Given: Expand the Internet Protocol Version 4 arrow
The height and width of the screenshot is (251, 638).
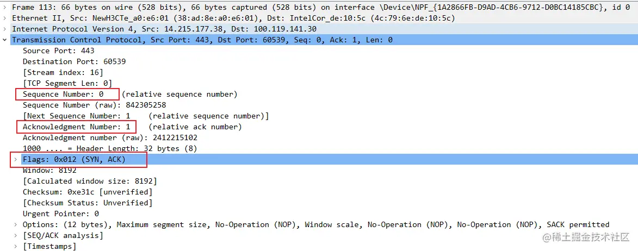Looking at the screenshot, I should (4, 29).
